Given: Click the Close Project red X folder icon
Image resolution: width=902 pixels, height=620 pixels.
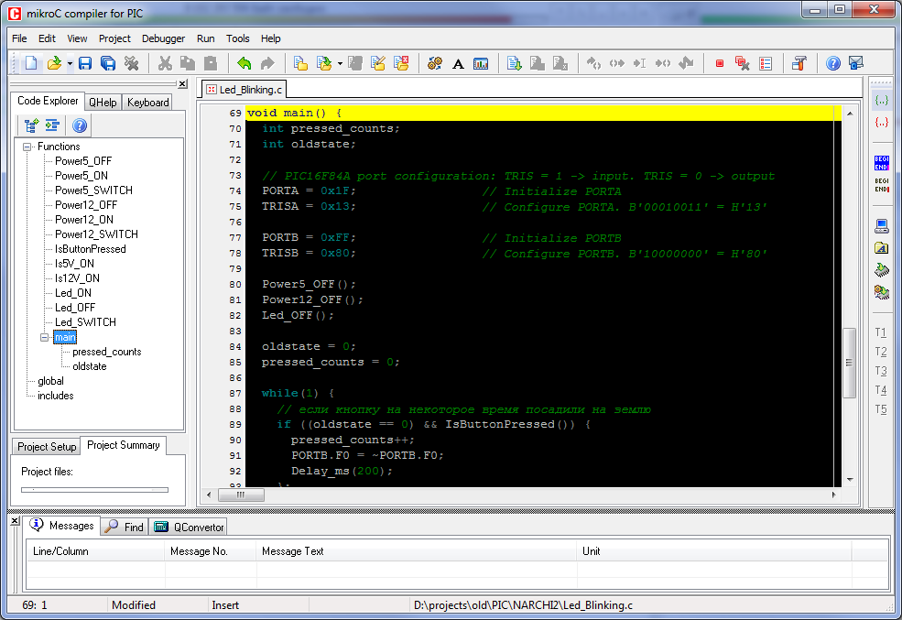Looking at the screenshot, I should point(401,63).
